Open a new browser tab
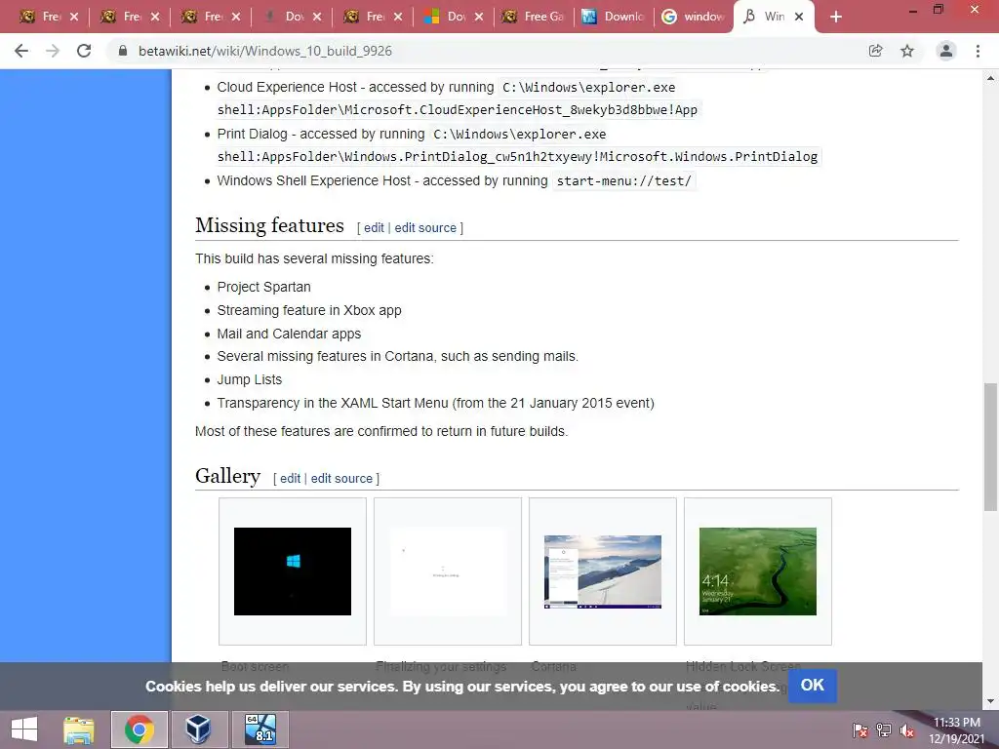The image size is (999, 749). [x=836, y=18]
